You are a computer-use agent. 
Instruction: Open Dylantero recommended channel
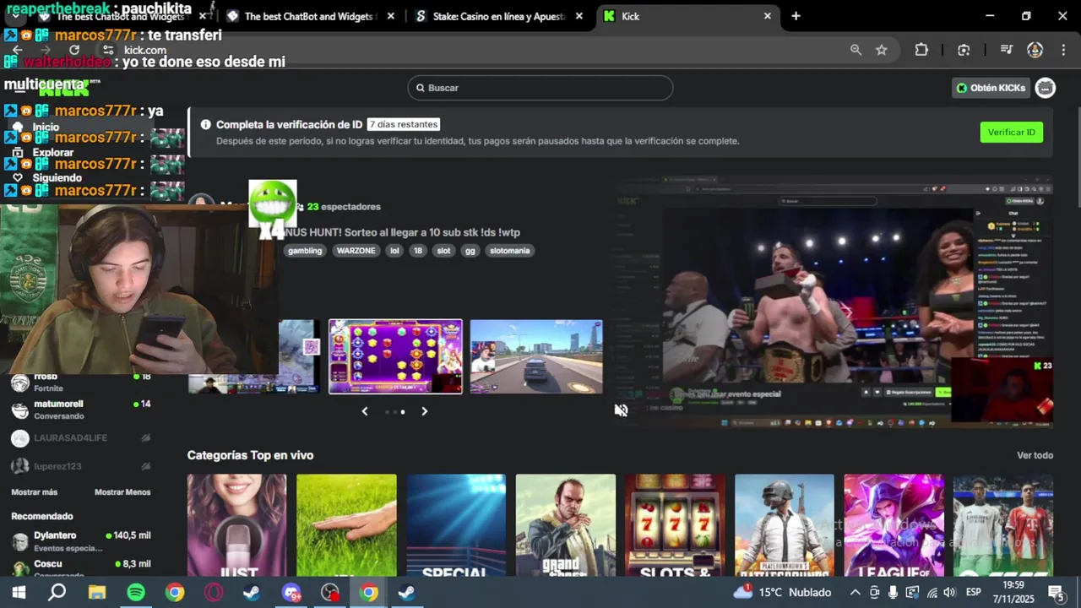[x=81, y=540]
